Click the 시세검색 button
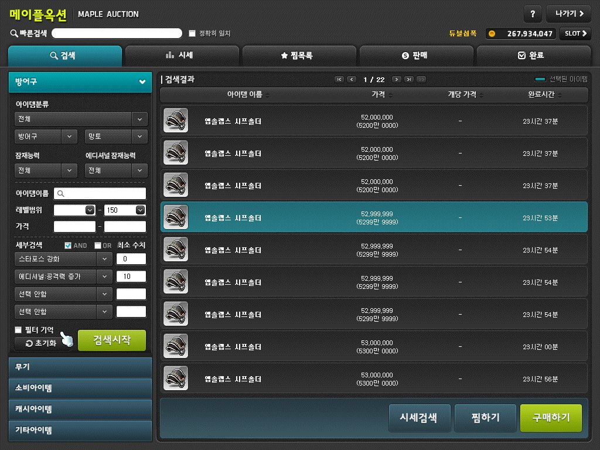Image resolution: width=600 pixels, height=450 pixels. pos(420,418)
